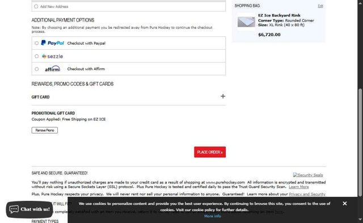Open the Chat with us widget
This screenshot has width=363, height=223.
[29, 209]
